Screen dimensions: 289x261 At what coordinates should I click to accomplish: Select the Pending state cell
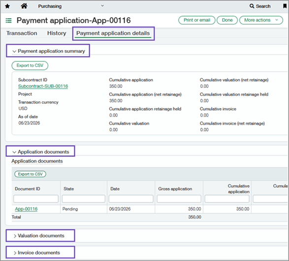pyautogui.click(x=70, y=209)
